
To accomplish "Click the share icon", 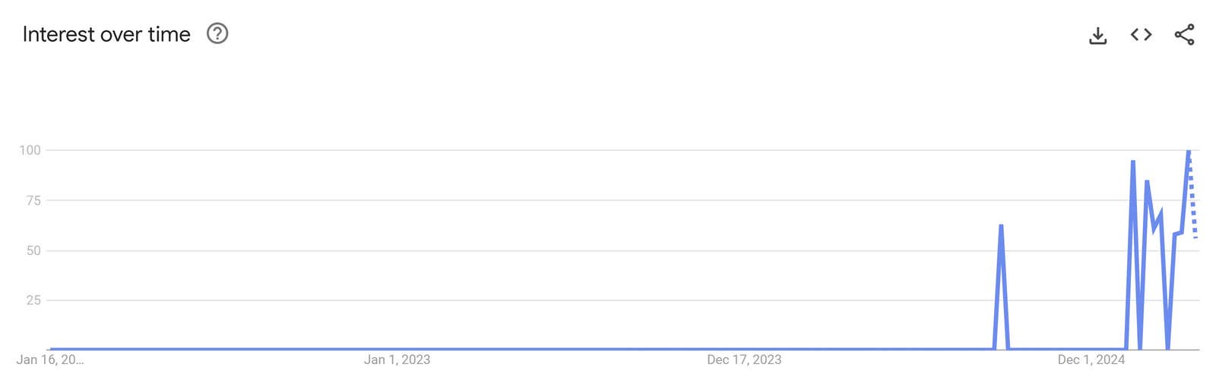I will click(1184, 35).
